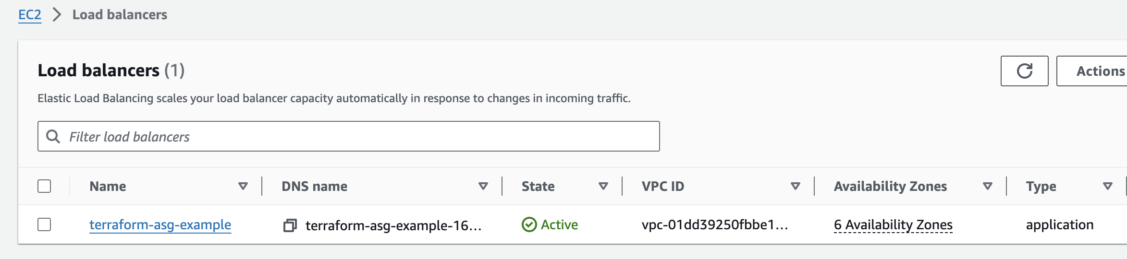Sort by Type column arrow
The image size is (1127, 259).
pyautogui.click(x=1108, y=186)
